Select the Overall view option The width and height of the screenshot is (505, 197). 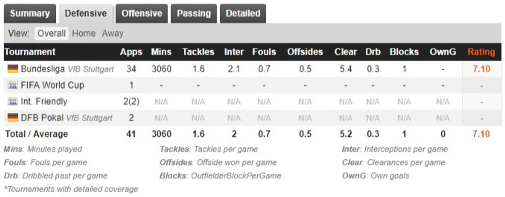[x=52, y=33]
